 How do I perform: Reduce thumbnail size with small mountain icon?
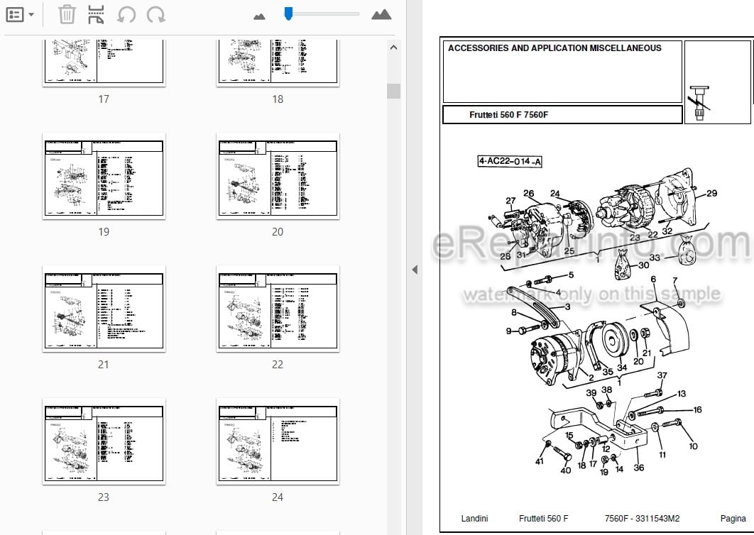259,16
